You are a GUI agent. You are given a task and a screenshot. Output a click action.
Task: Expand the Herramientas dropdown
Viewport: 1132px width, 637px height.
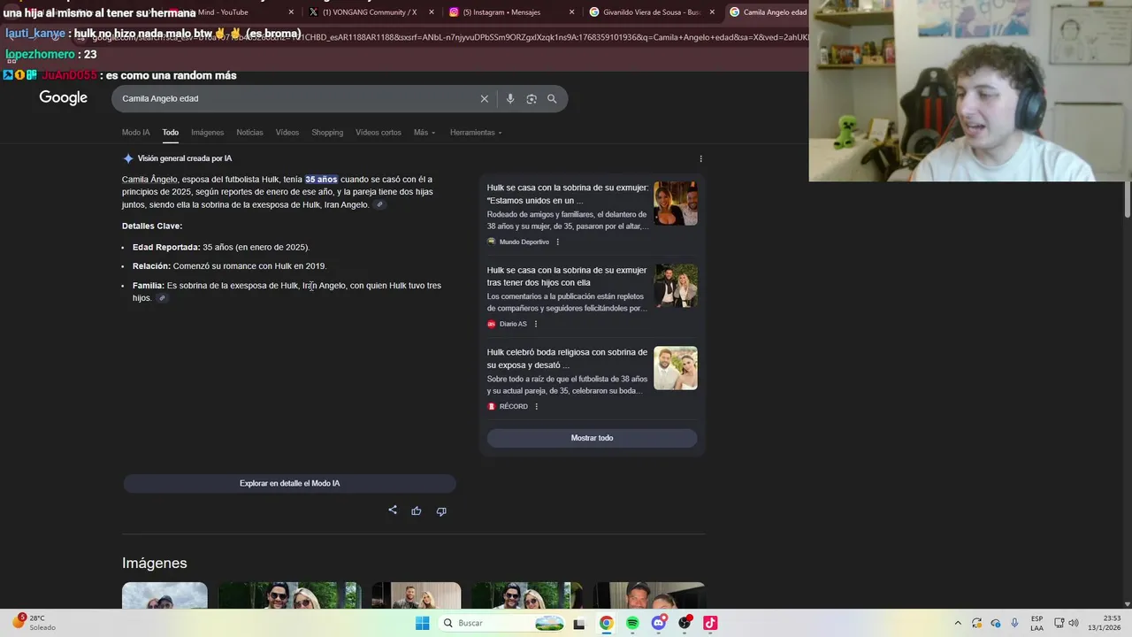[x=476, y=133]
